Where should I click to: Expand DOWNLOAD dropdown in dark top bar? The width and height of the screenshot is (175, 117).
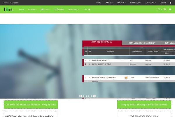pos(150,3)
